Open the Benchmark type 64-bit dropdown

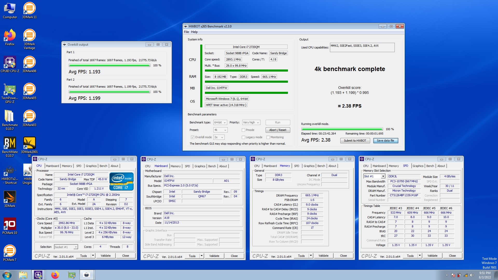(220, 122)
